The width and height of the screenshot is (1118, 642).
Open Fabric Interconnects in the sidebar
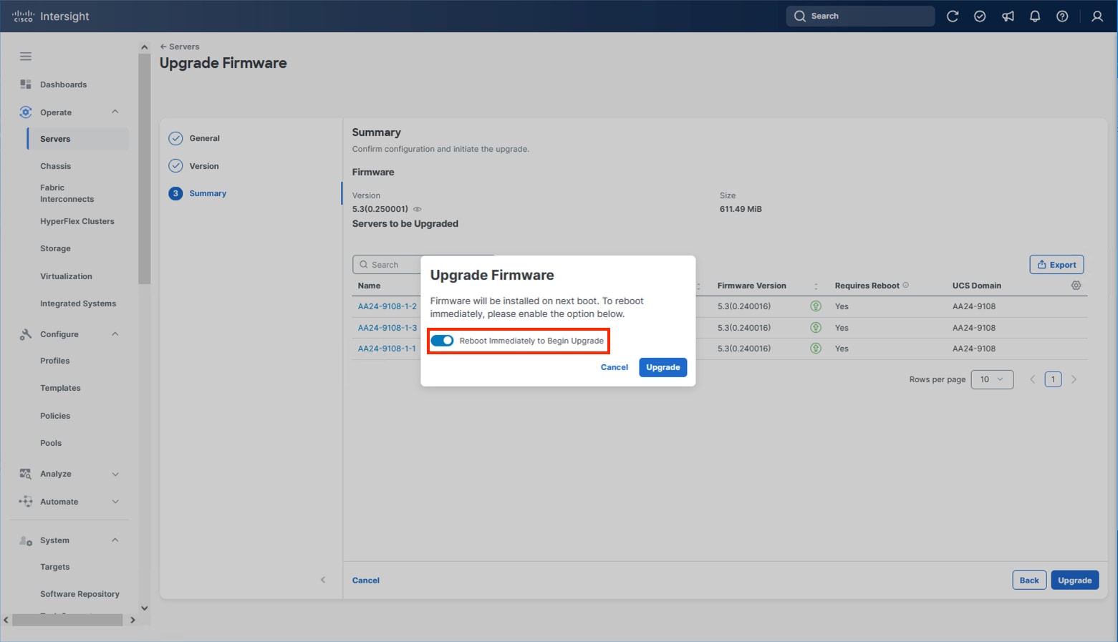(67, 193)
